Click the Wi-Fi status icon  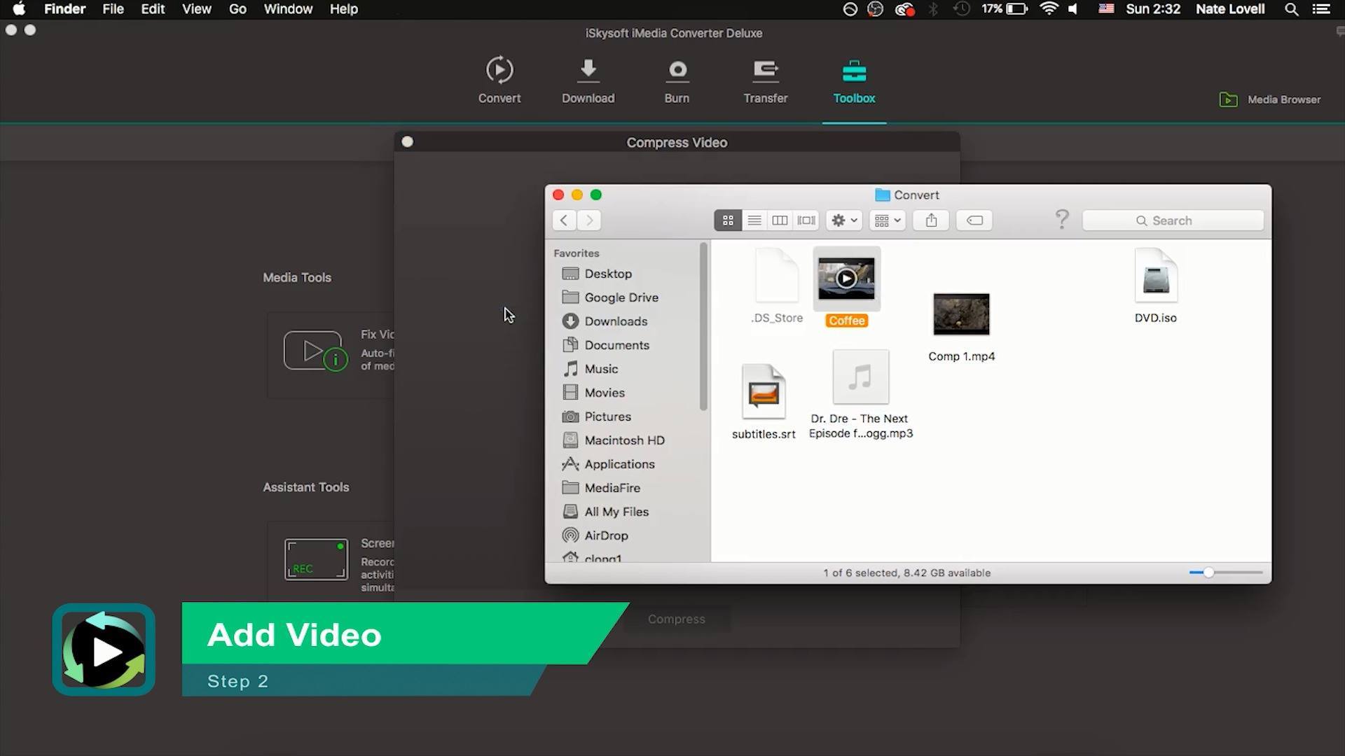[x=1049, y=9]
